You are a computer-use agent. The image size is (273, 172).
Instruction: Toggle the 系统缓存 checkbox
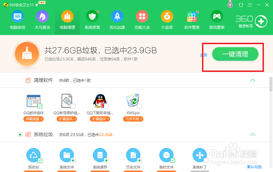click(x=106, y=160)
